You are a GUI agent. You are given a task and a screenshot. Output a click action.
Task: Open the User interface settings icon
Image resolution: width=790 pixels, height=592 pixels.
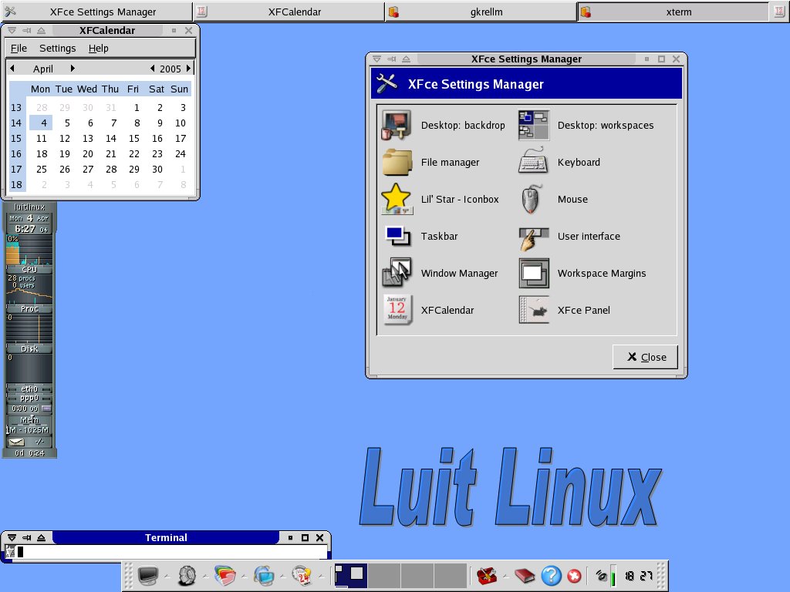534,238
